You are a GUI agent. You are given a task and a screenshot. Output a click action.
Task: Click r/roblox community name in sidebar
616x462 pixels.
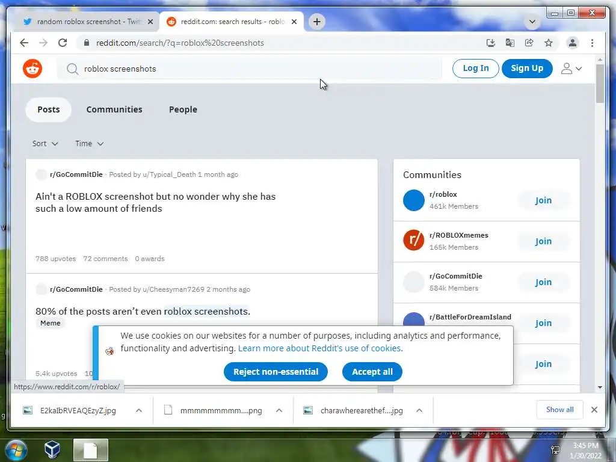pyautogui.click(x=443, y=194)
